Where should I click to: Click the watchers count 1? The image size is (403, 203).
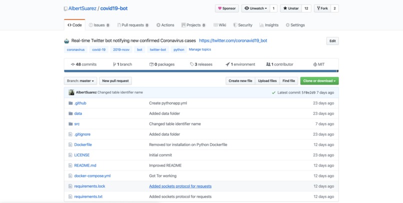click(273, 8)
